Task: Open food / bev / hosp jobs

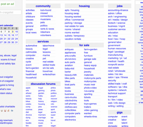Action: pos(116,39)
